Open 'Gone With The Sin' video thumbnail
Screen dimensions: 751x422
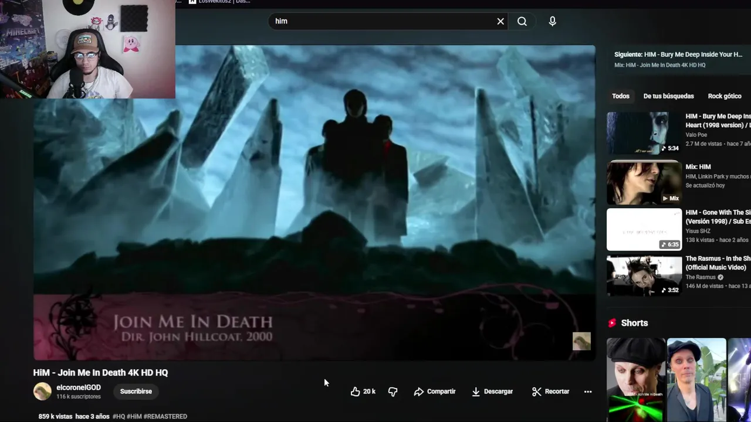coord(644,229)
